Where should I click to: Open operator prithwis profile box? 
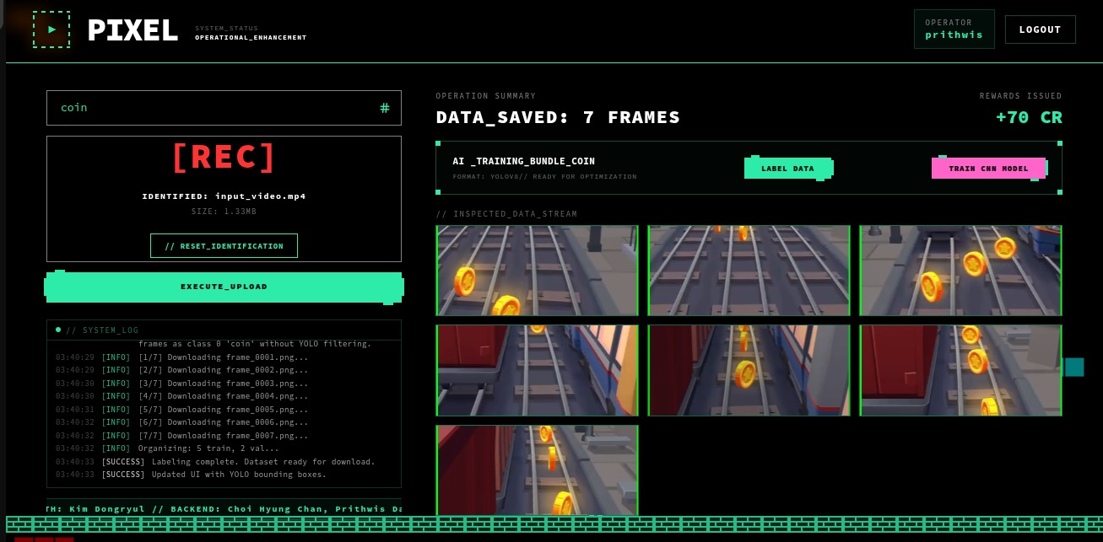(x=954, y=30)
